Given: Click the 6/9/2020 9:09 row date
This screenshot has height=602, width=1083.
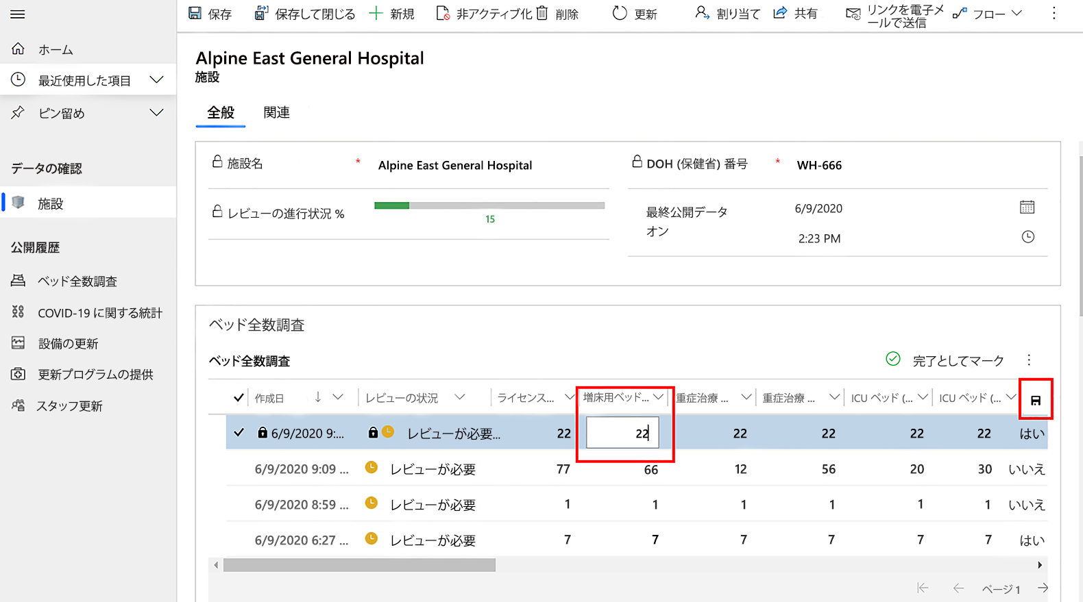Looking at the screenshot, I should [302, 469].
